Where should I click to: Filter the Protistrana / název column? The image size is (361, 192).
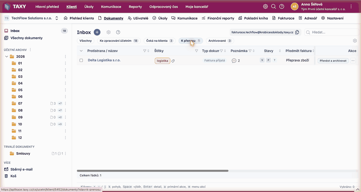click(145, 51)
